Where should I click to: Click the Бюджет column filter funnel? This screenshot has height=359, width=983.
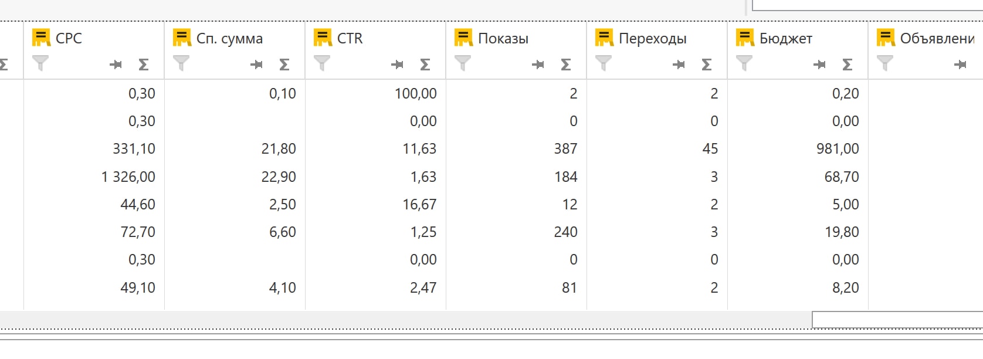(744, 63)
